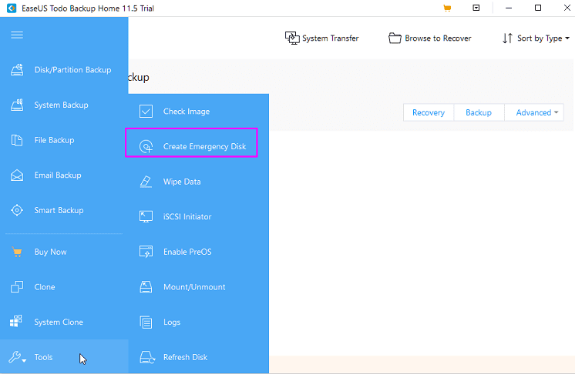Image resolution: width=575 pixels, height=374 pixels.
Task: Click the Browse to Recover folder icon
Action: pos(395,38)
